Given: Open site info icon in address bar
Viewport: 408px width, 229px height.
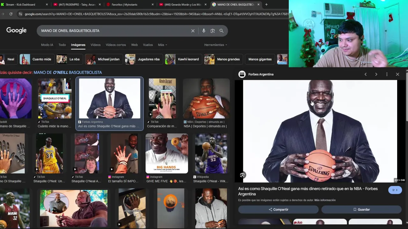Looking at the screenshot, I should [20, 14].
